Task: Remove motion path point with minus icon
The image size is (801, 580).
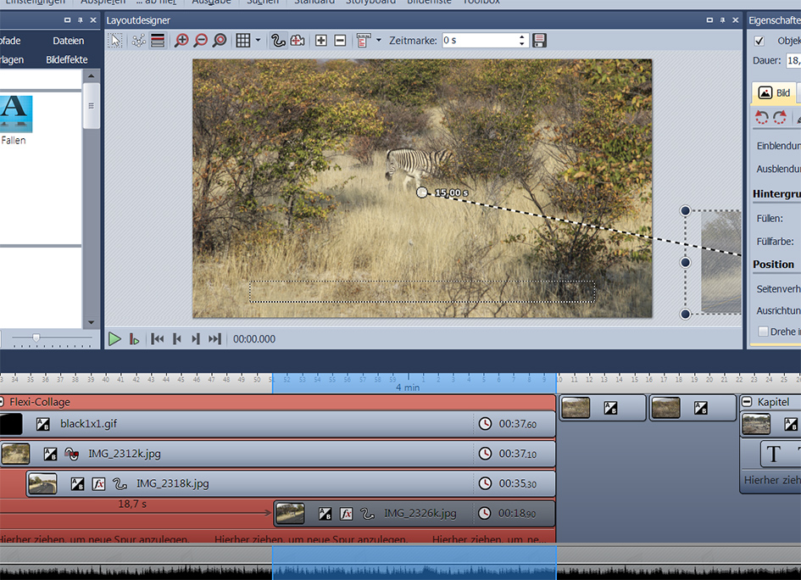Action: coord(340,41)
